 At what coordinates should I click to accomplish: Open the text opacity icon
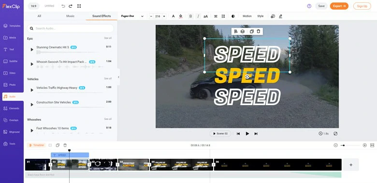tap(233, 16)
